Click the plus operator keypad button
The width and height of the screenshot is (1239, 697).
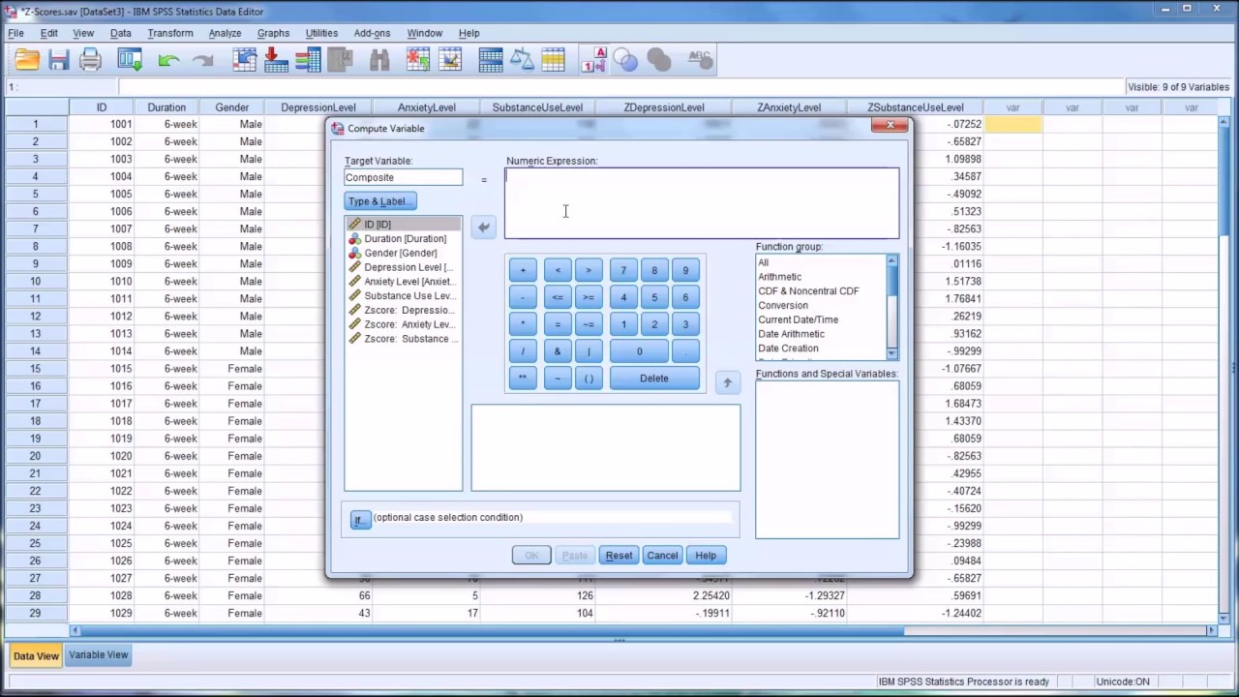pos(523,271)
